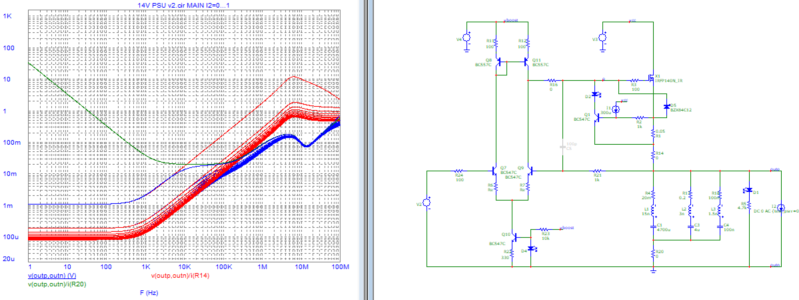Viewport: 799px width, 300px height.
Task: Select resistor R12 symbol
Action: 528,43
